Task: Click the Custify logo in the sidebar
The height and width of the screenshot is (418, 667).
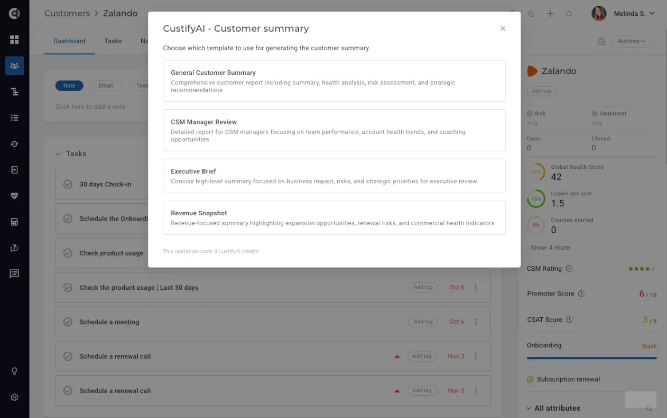Action: tap(14, 13)
